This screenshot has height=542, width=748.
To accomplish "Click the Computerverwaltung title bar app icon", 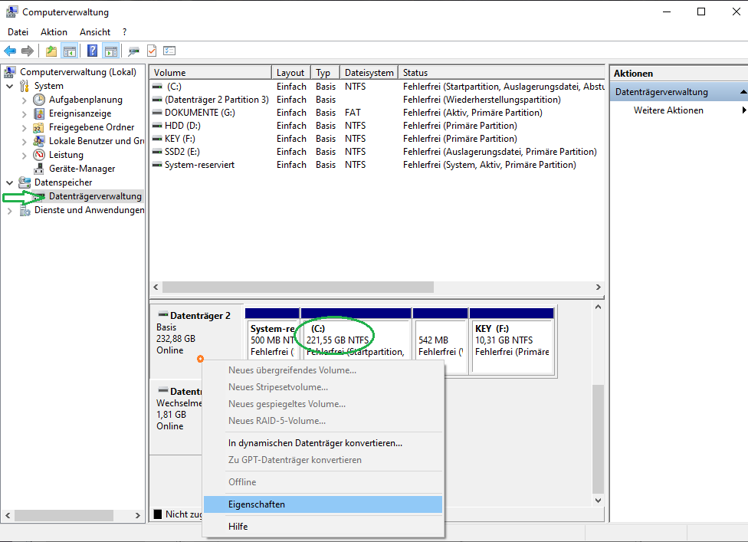I will (x=12, y=12).
